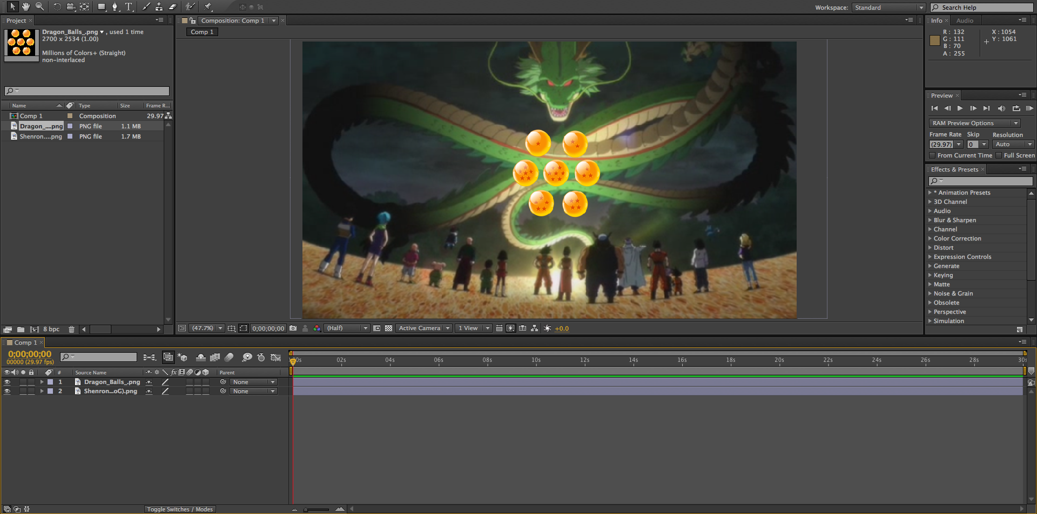Select the Pan Behind anchor tool
This screenshot has height=514, width=1037.
[x=85, y=6]
